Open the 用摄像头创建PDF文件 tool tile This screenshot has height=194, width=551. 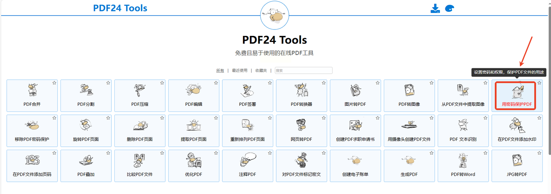[x=409, y=131]
